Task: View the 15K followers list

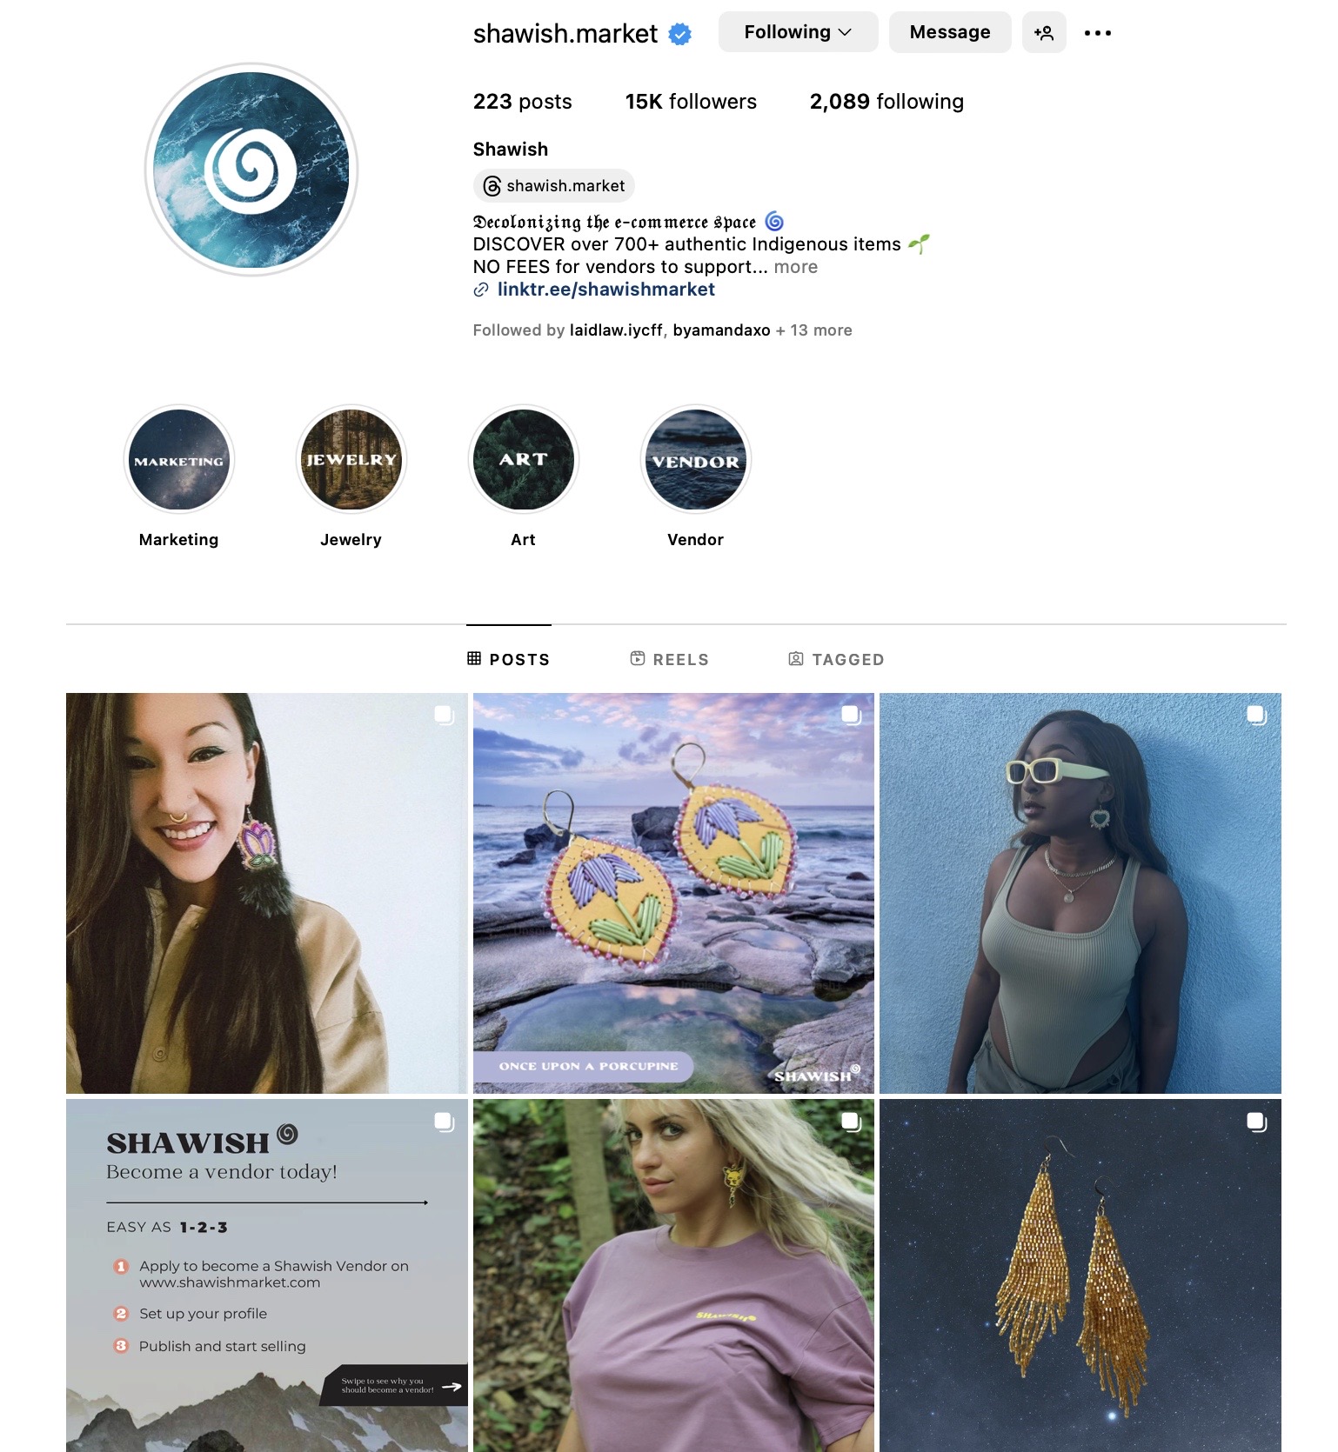Action: point(691,102)
